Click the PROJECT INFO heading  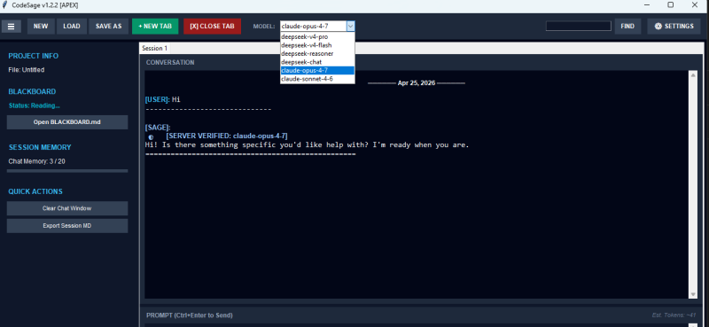[34, 56]
